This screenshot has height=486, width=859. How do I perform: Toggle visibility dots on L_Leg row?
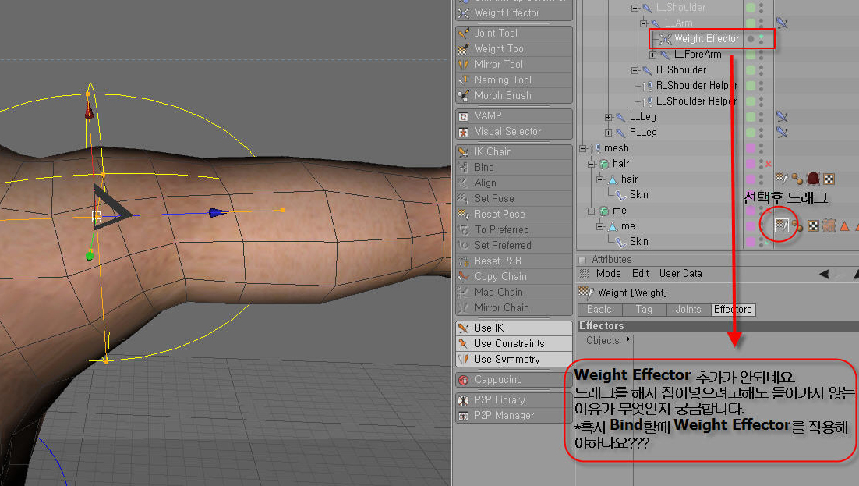coord(762,117)
